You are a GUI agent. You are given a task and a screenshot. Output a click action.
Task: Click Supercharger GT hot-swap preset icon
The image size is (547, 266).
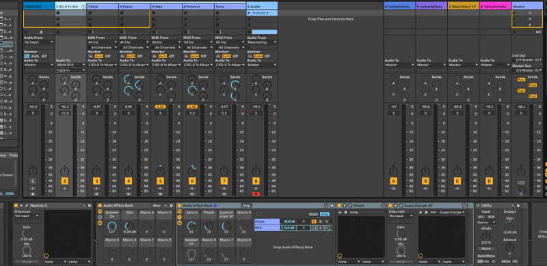click(464, 205)
